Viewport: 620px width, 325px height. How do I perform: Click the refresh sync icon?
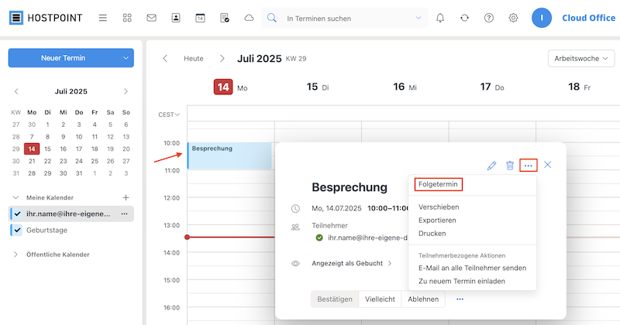pos(464,18)
